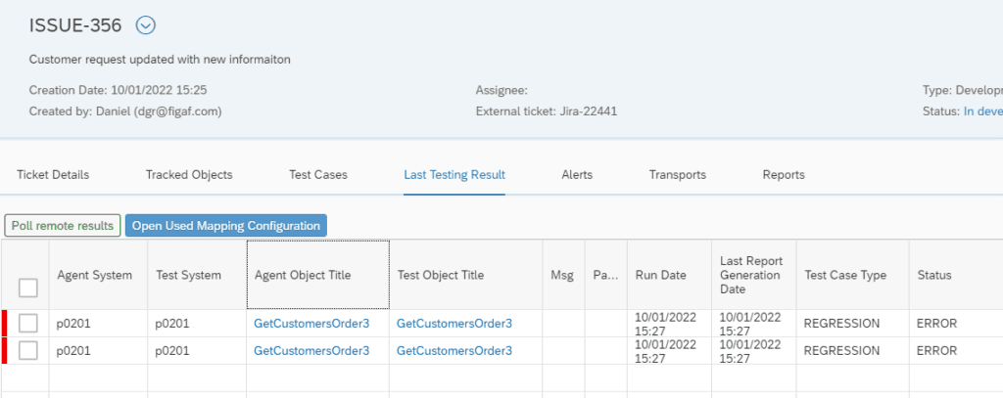Check the second p0201 row checkbox
Image resolution: width=1003 pixels, height=398 pixels.
[x=28, y=350]
